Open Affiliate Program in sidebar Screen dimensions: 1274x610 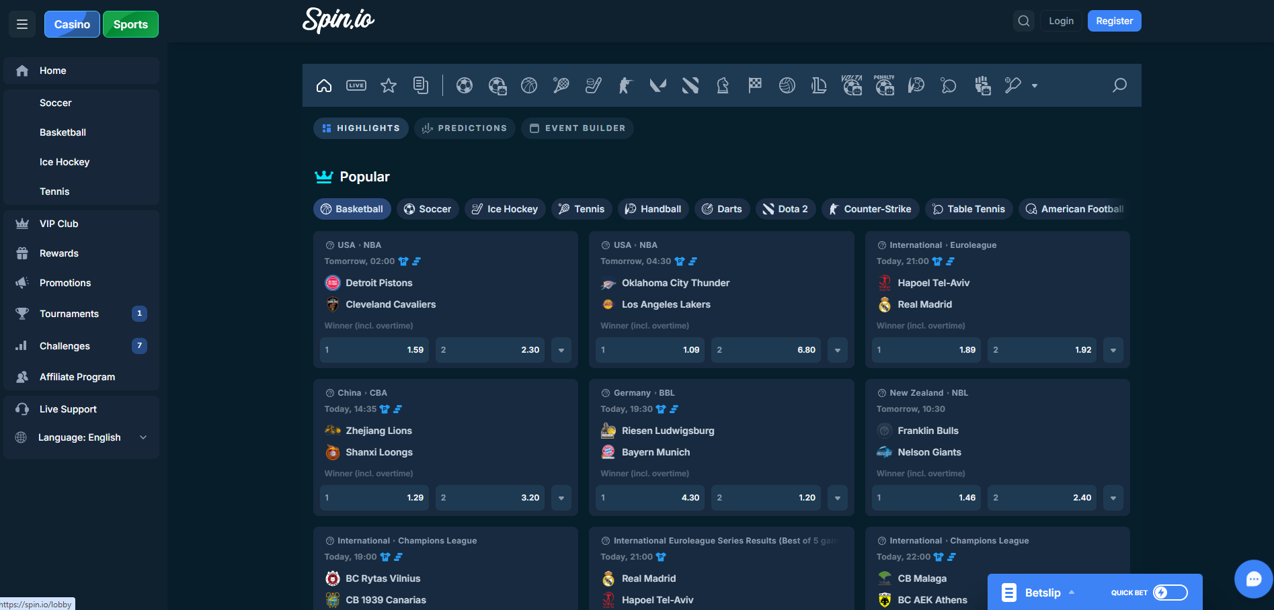81,377
